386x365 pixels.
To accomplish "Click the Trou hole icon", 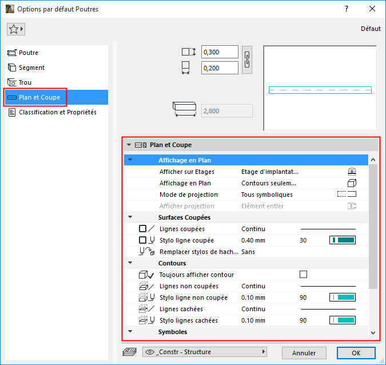I will tap(12, 82).
